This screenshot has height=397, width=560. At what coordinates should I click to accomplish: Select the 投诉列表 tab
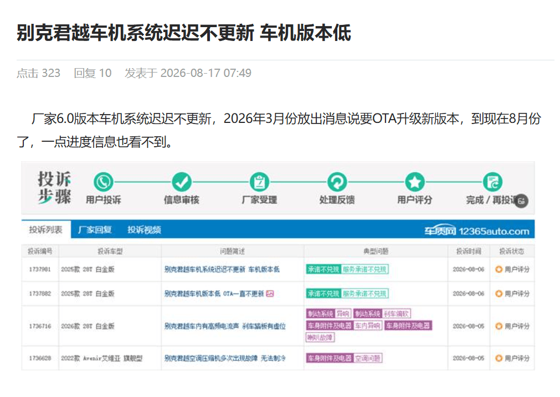point(46,230)
